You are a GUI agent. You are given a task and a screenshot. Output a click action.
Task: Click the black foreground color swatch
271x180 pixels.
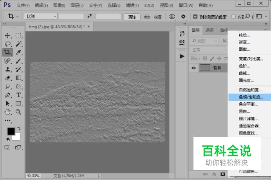[11, 131]
